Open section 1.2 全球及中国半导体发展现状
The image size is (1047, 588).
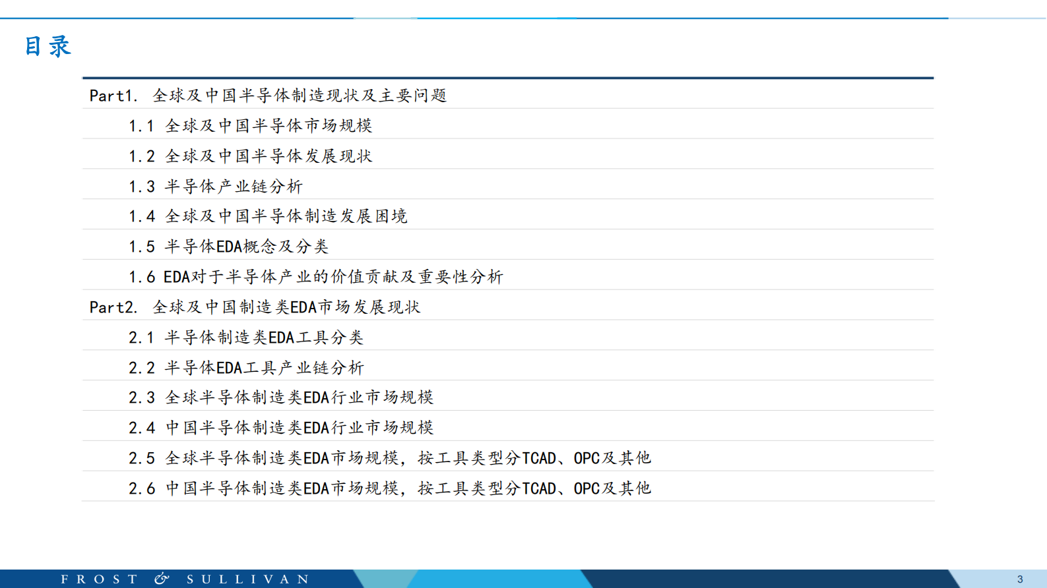click(250, 156)
